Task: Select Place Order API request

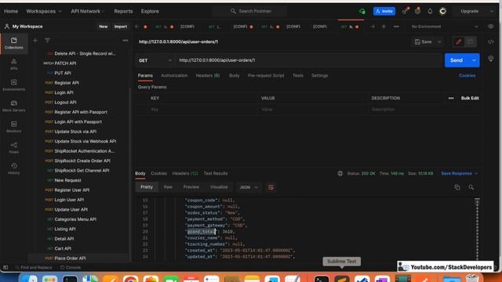Action: tap(70, 258)
